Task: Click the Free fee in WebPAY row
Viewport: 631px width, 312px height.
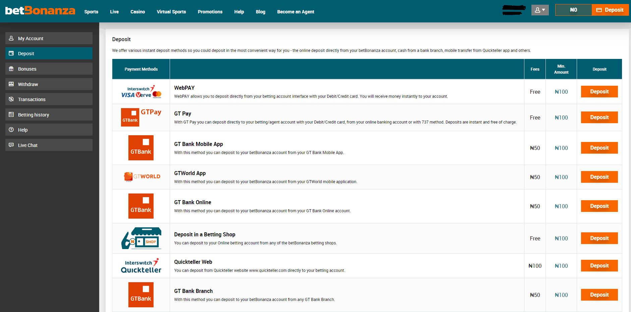Action: [x=535, y=92]
